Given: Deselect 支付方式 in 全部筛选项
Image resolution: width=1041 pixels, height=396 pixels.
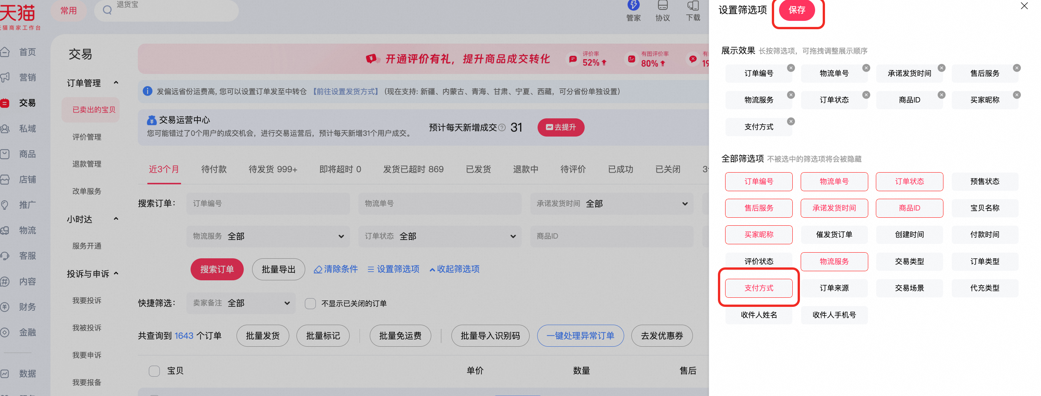Looking at the screenshot, I should (759, 288).
